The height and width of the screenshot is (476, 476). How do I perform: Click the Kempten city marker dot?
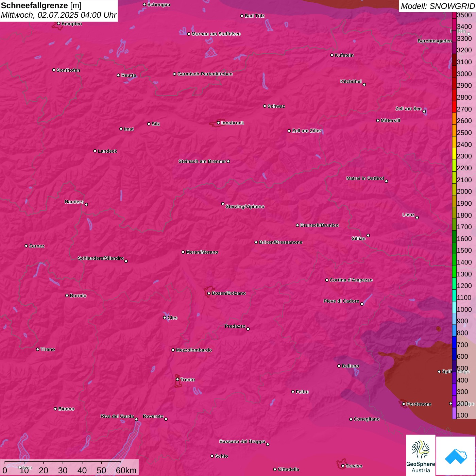58,23
